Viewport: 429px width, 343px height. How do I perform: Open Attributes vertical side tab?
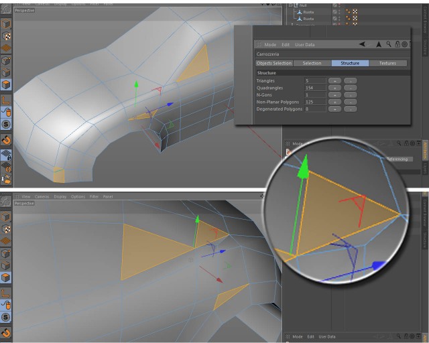(x=425, y=151)
